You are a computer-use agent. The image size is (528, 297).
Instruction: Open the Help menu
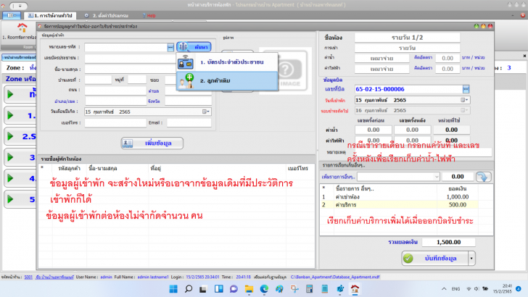tap(149, 15)
